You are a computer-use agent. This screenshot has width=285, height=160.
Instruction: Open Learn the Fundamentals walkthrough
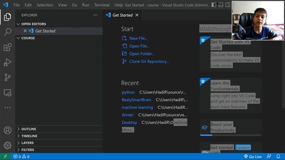231,95
